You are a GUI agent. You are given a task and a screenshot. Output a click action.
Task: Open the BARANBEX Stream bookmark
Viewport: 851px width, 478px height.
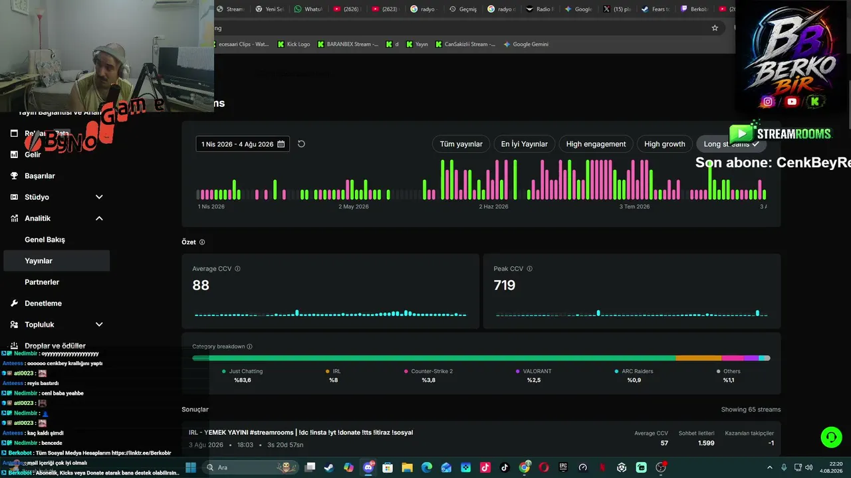tap(348, 44)
